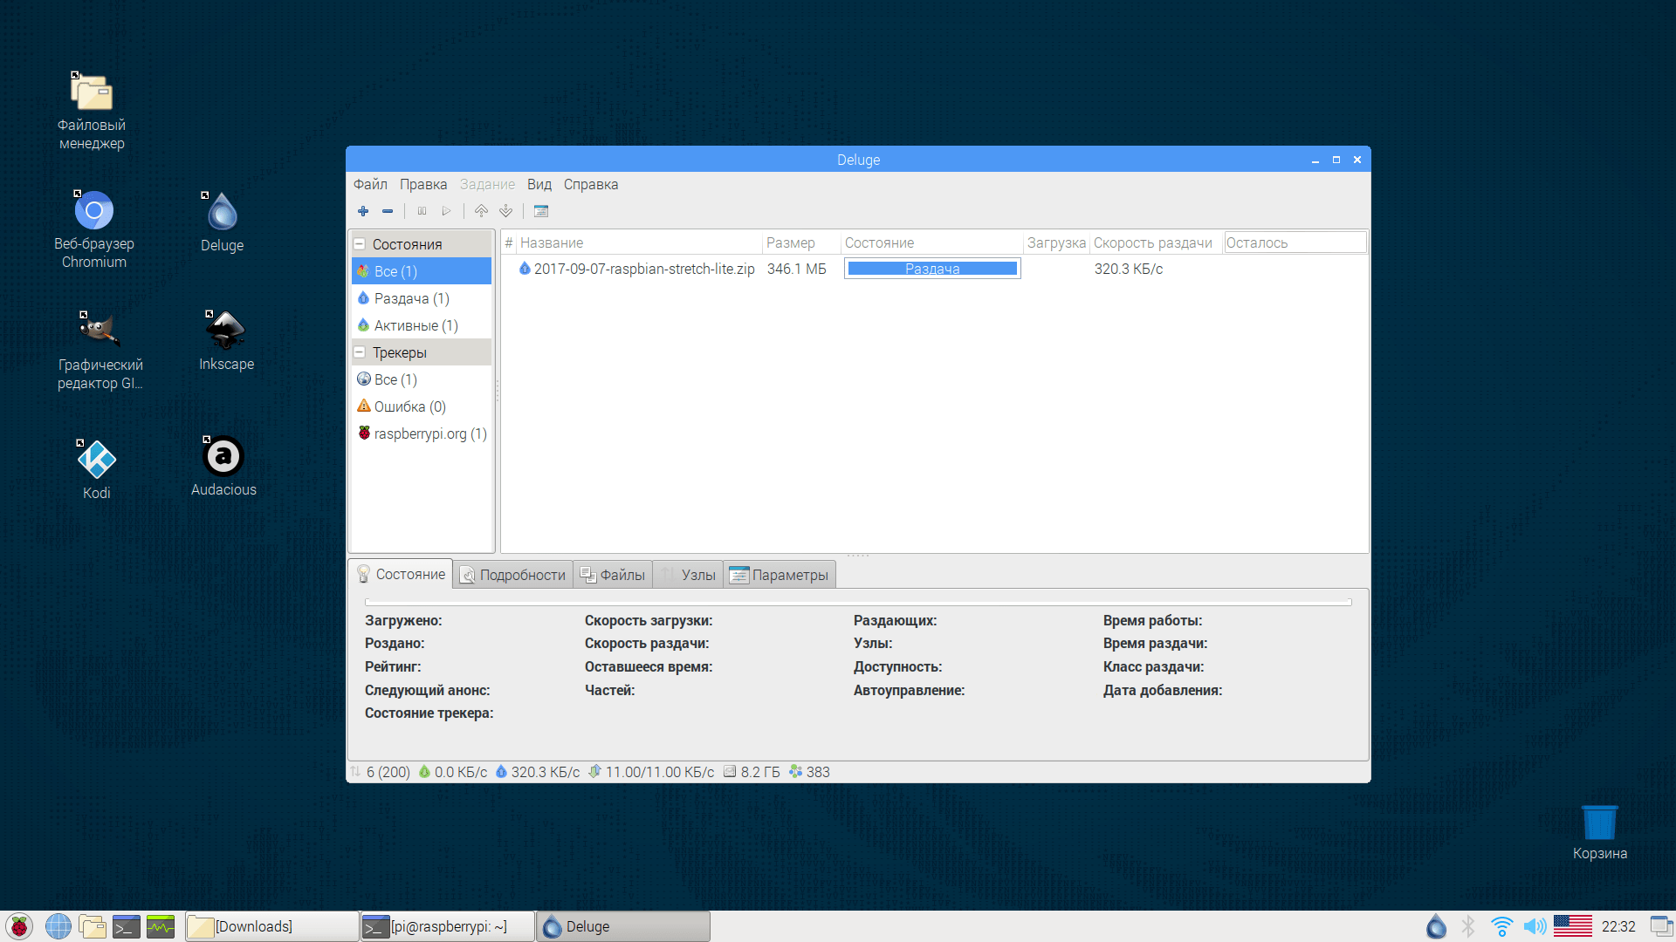Click the remove torrent minus icon
The height and width of the screenshot is (942, 1676).
pos(388,211)
